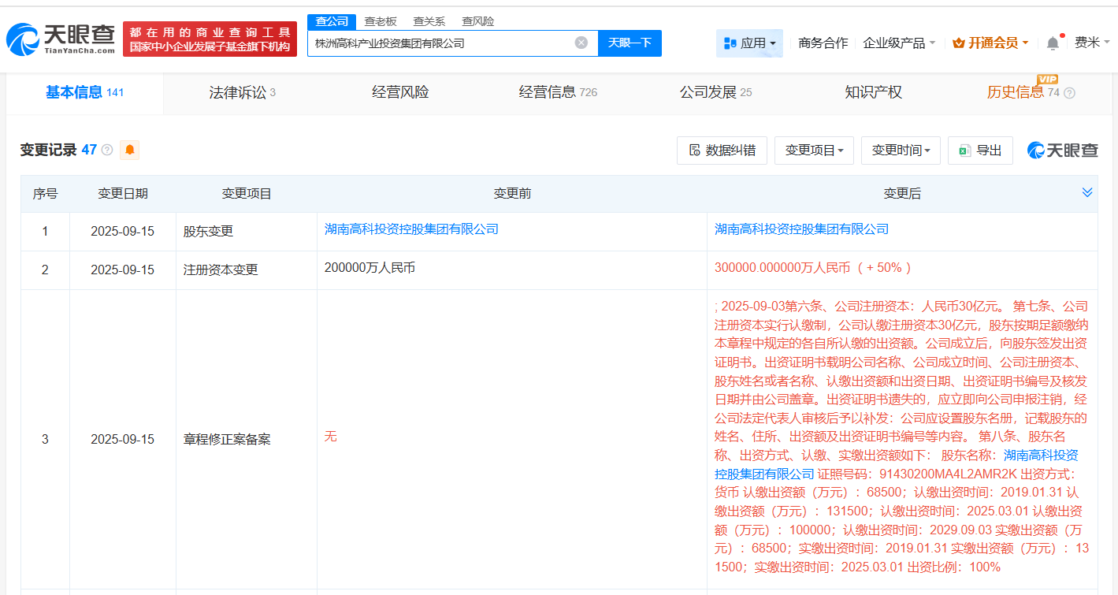1118x595 pixels.
Task: Click the orange alert bell beside 变更记录
Action: [x=129, y=150]
